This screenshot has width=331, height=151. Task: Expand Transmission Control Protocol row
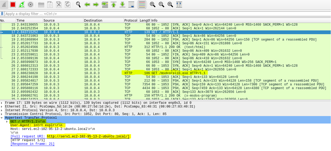(x=2, y=114)
